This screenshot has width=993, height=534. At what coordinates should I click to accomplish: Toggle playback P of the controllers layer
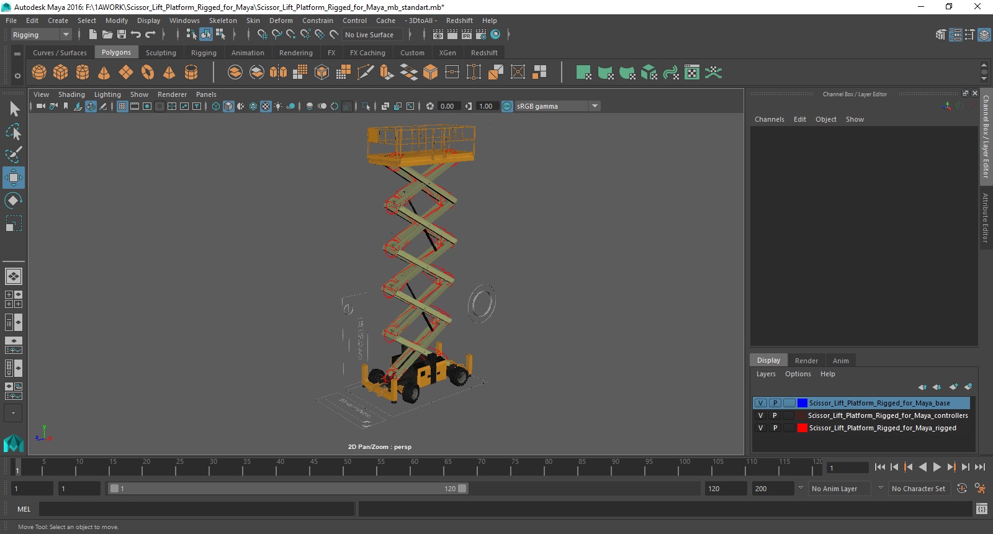[775, 415]
